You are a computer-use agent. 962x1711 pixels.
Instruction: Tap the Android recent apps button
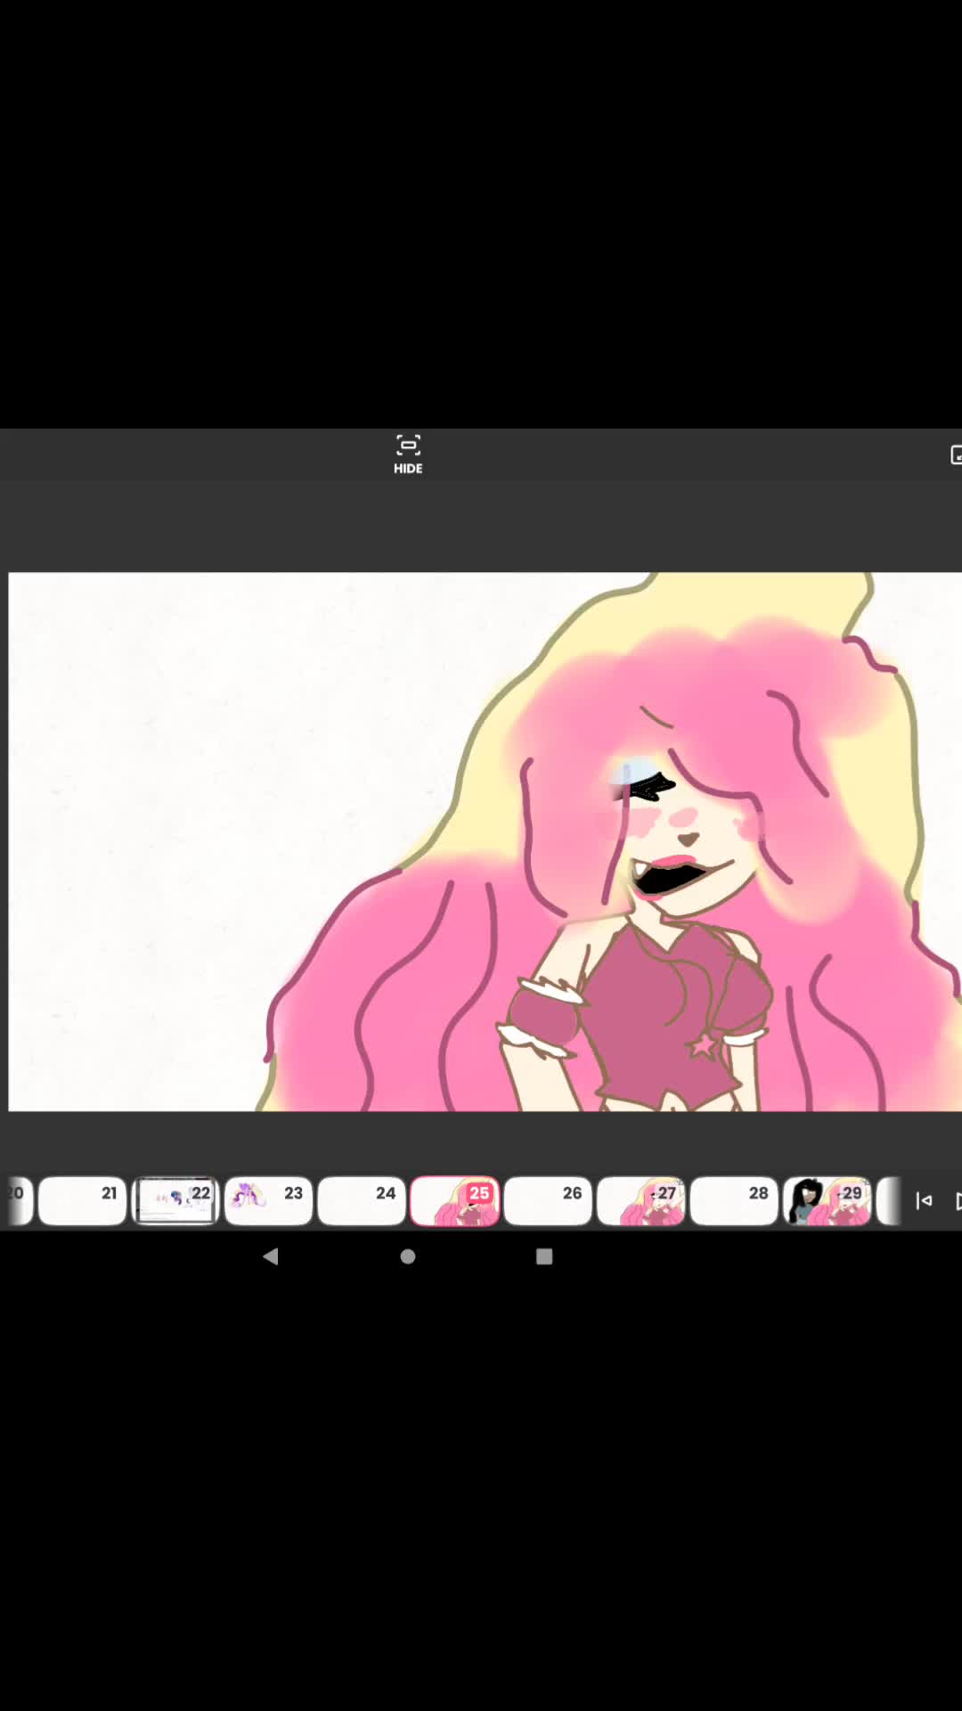[544, 1257]
